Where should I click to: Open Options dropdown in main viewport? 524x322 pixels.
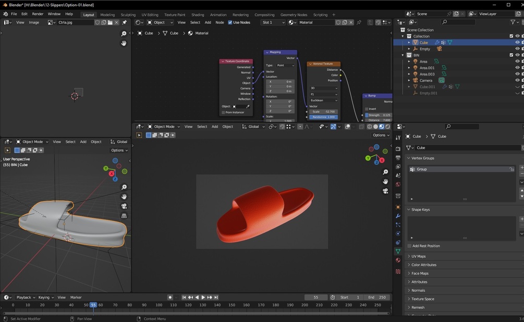pyautogui.click(x=381, y=135)
